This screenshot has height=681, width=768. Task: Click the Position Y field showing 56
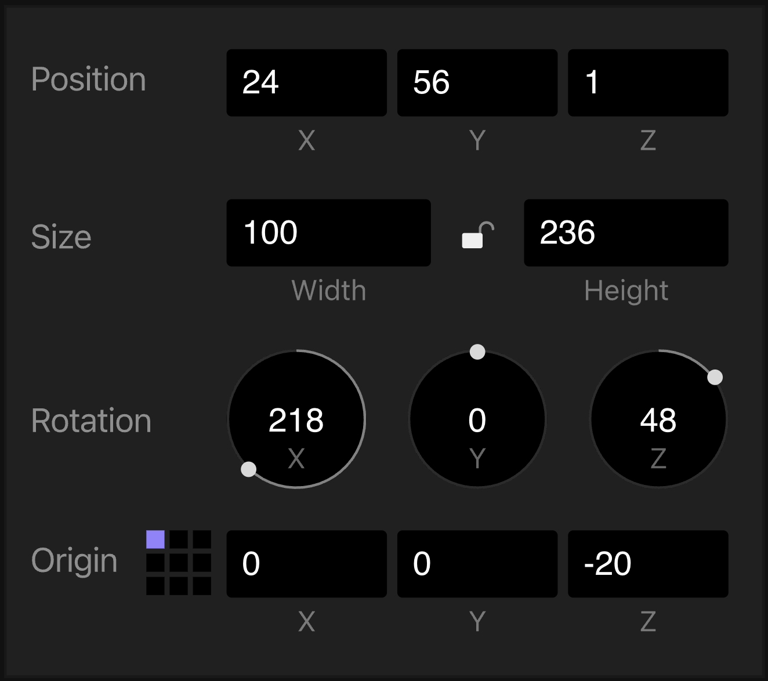(x=477, y=82)
